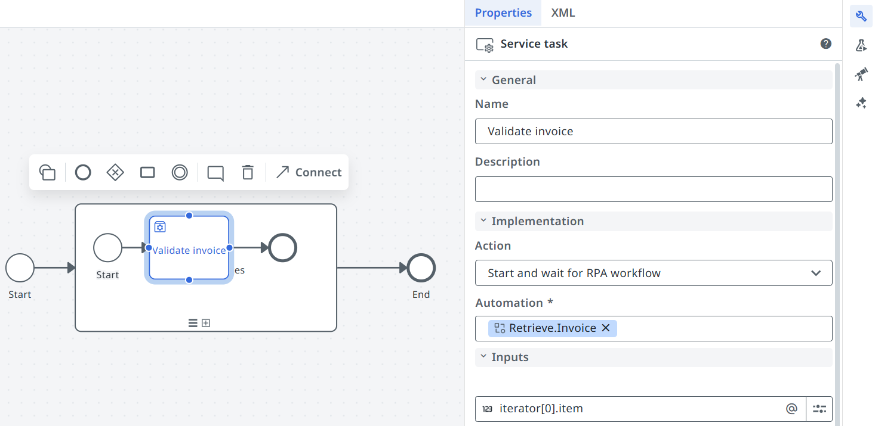The height and width of the screenshot is (426, 875).
Task: Switch to the XML tab
Action: point(563,13)
